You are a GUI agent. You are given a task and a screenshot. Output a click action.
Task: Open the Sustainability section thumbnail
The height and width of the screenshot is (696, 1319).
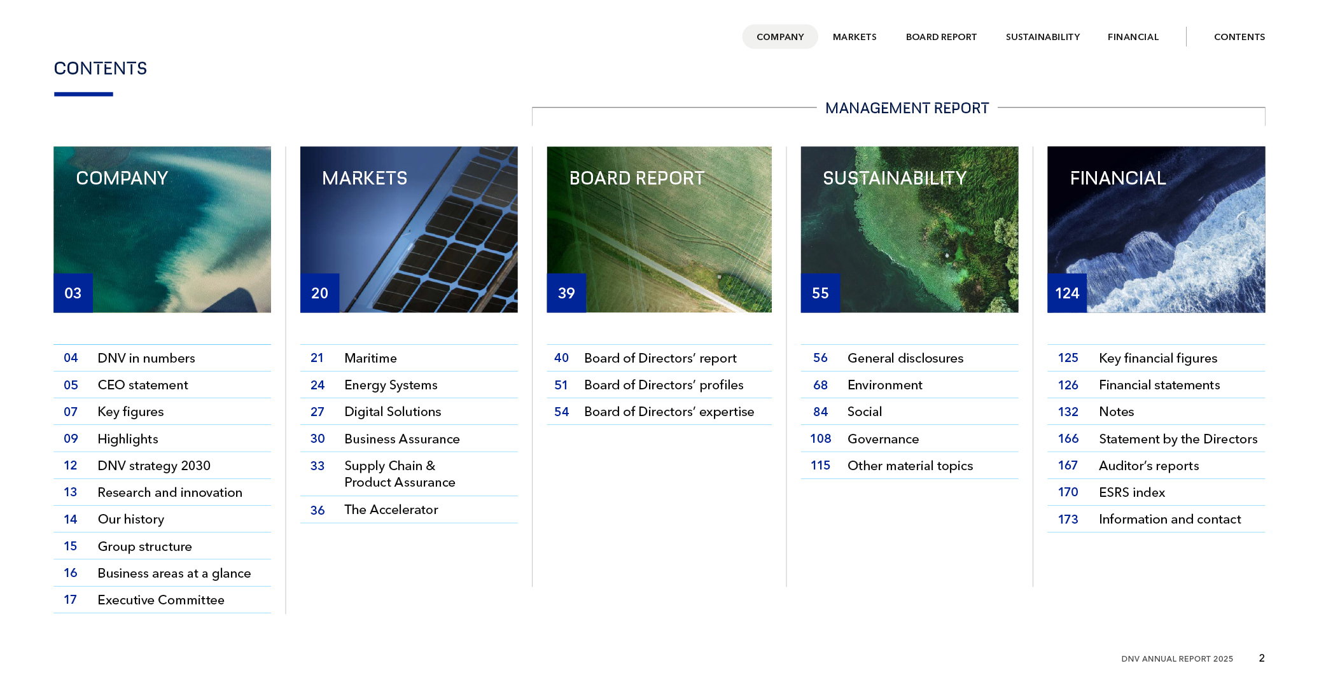(x=909, y=229)
